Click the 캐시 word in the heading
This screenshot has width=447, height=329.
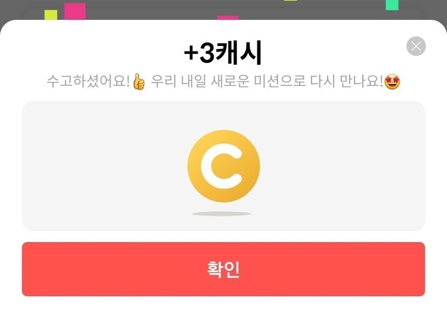(239, 53)
